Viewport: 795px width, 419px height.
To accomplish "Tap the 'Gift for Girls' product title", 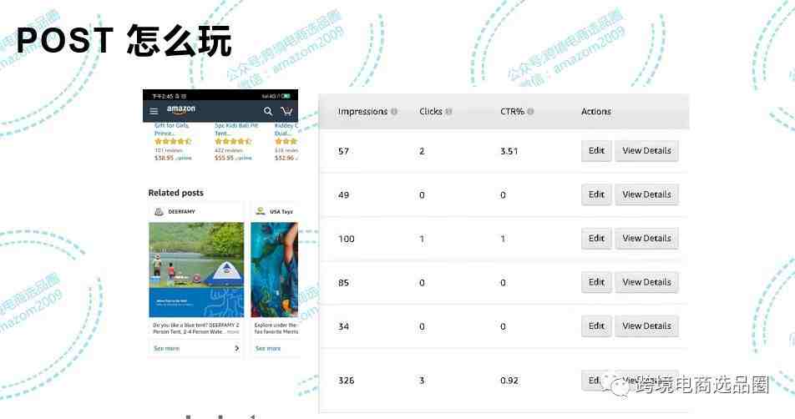I will [172, 129].
